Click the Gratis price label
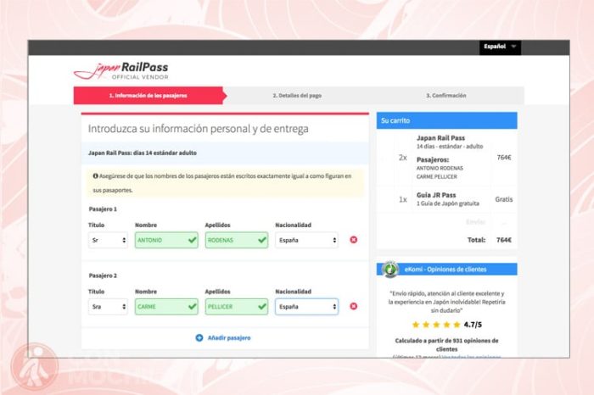The image size is (594, 395). [504, 199]
